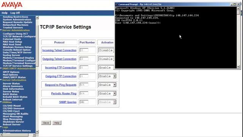Click the SNMP Queries port number field
243x137 pixels.
tap(84, 102)
